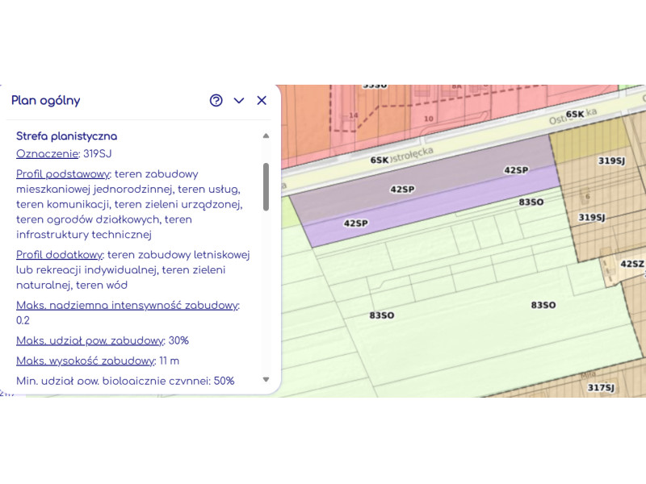Viewport: 646px width, 484px height.
Task: Click the Min. udział pow. biologicznie czynnej line
Action: click(x=125, y=381)
